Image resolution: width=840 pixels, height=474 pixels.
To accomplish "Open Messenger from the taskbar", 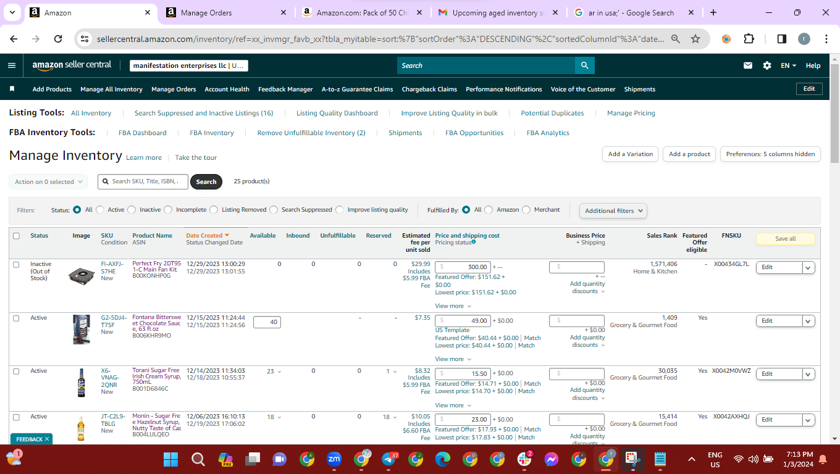I will coord(552,459).
